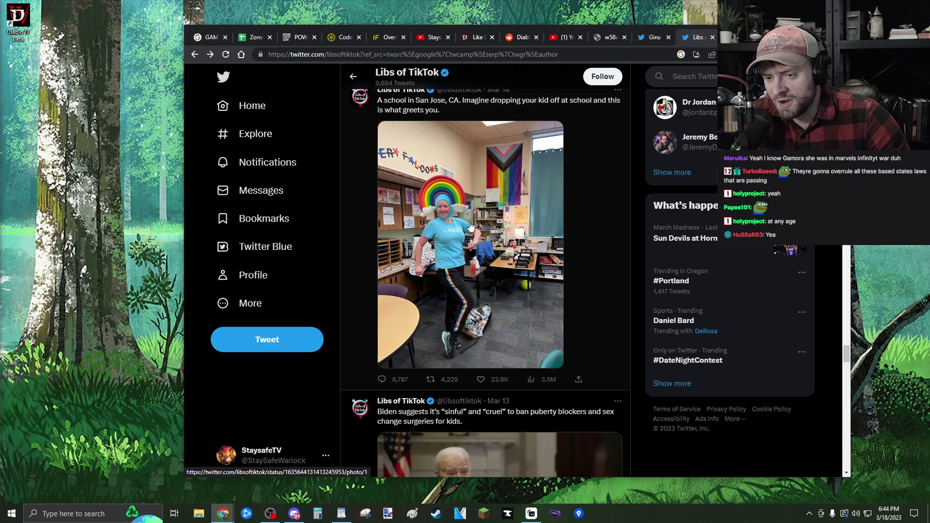Open Steam from the taskbar
The height and width of the screenshot is (523, 930).
coord(436,513)
